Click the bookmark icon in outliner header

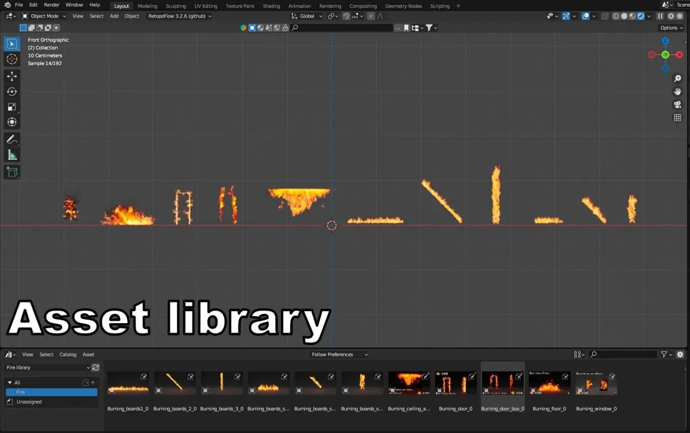pyautogui.click(x=406, y=28)
